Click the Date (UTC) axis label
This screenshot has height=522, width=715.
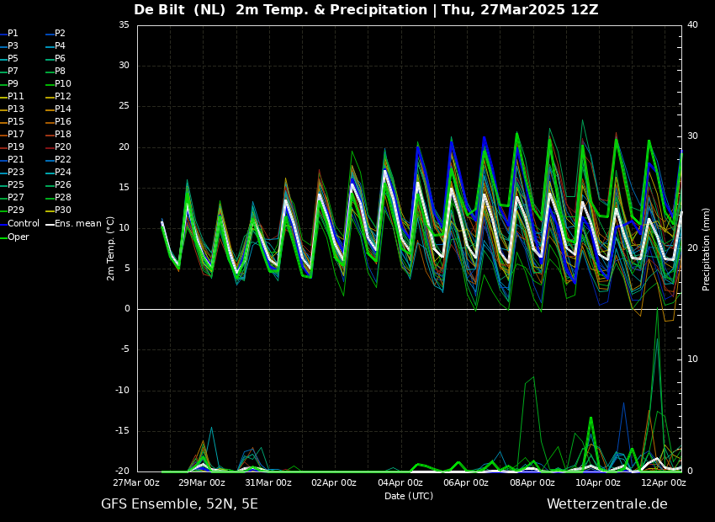[x=409, y=496]
